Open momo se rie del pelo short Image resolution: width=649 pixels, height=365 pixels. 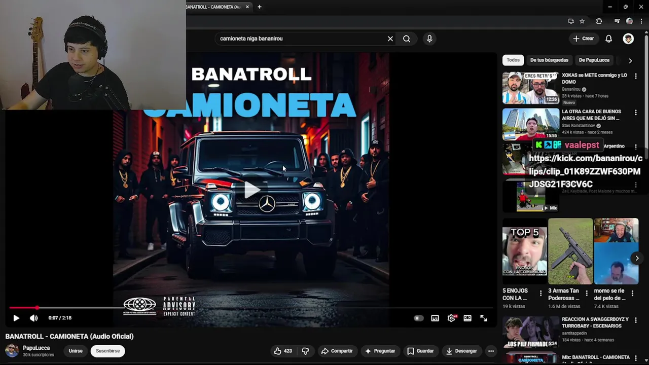[x=616, y=251]
